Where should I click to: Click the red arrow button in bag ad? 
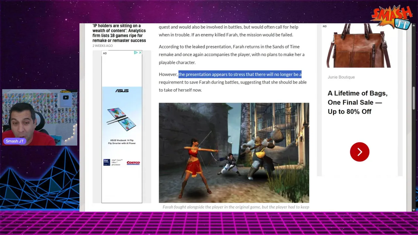[360, 152]
